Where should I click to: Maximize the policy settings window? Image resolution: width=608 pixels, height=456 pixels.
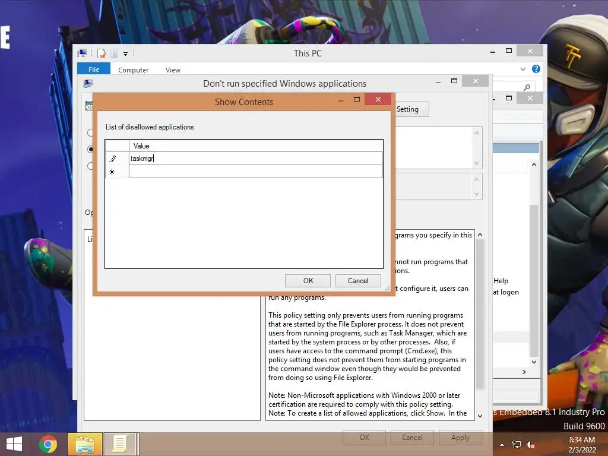click(x=454, y=81)
